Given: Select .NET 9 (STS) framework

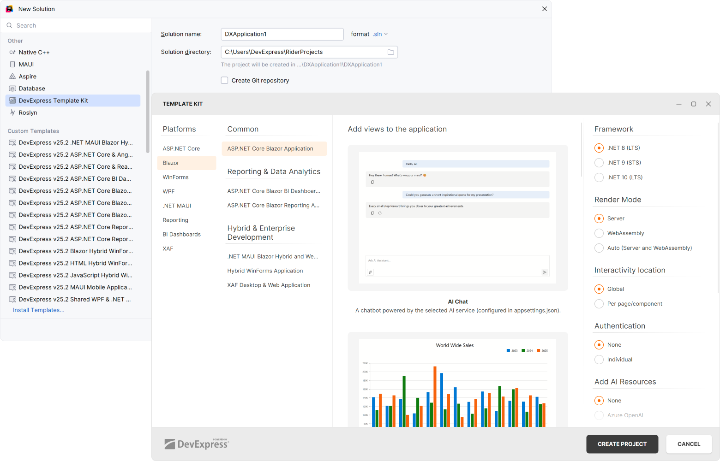Looking at the screenshot, I should point(599,162).
